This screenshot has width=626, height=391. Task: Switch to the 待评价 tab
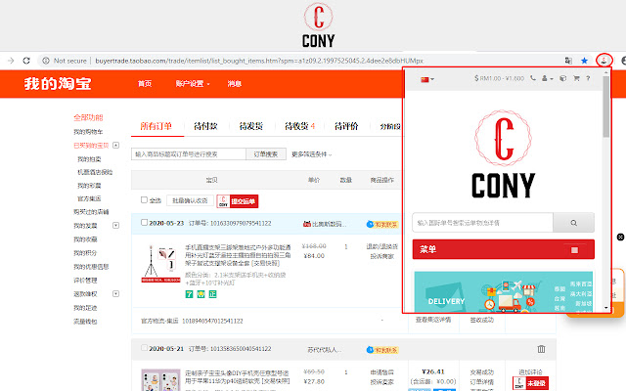click(346, 126)
